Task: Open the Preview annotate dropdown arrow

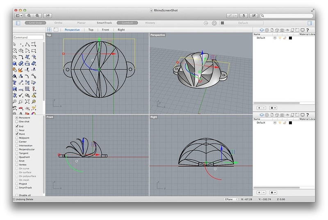Action: pos(236,16)
